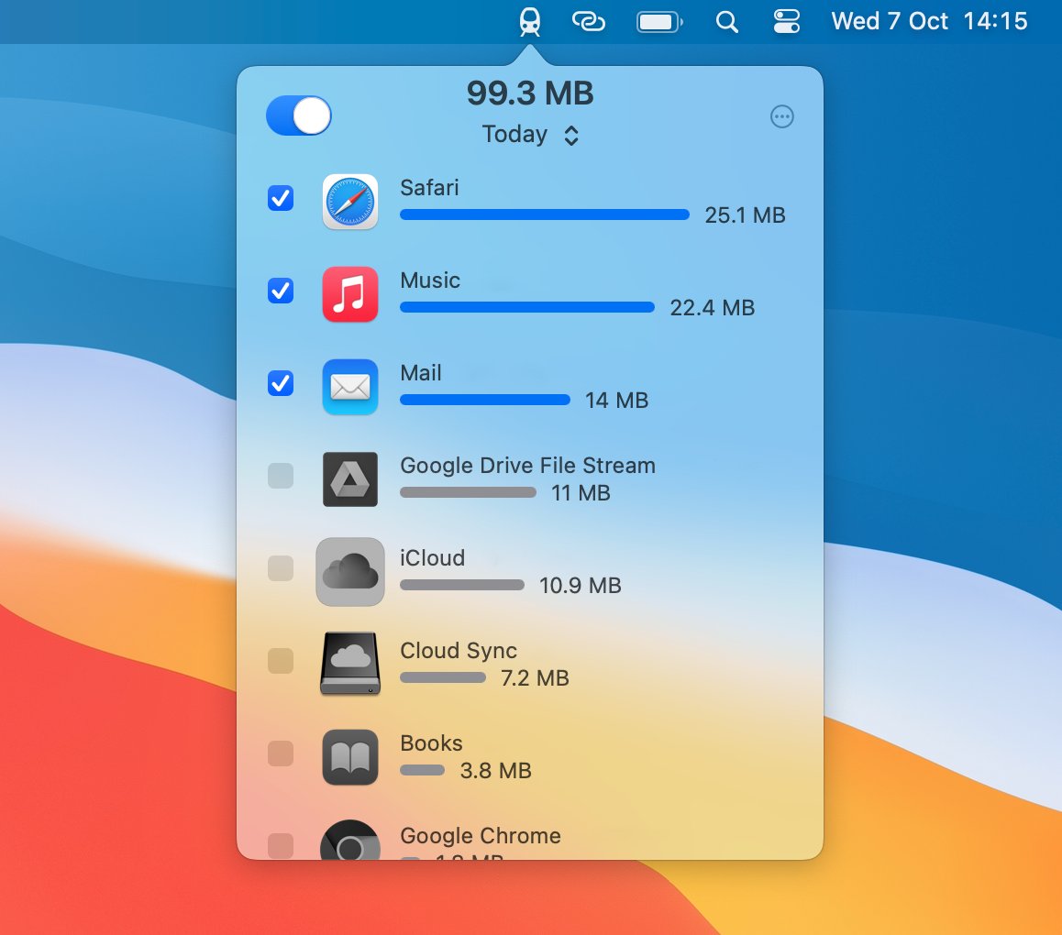Click the iCloud app icon

click(350, 572)
